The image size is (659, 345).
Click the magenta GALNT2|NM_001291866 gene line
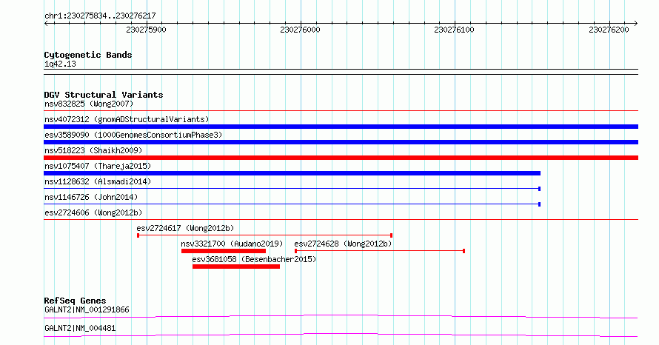341,316
